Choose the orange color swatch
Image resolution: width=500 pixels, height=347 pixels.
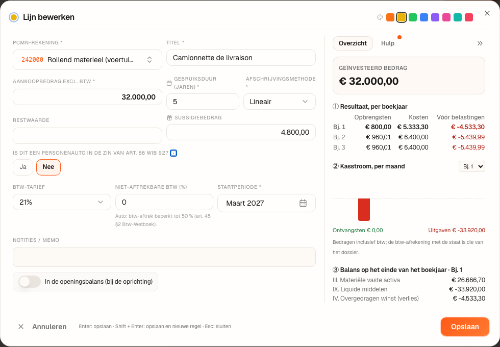(x=390, y=17)
